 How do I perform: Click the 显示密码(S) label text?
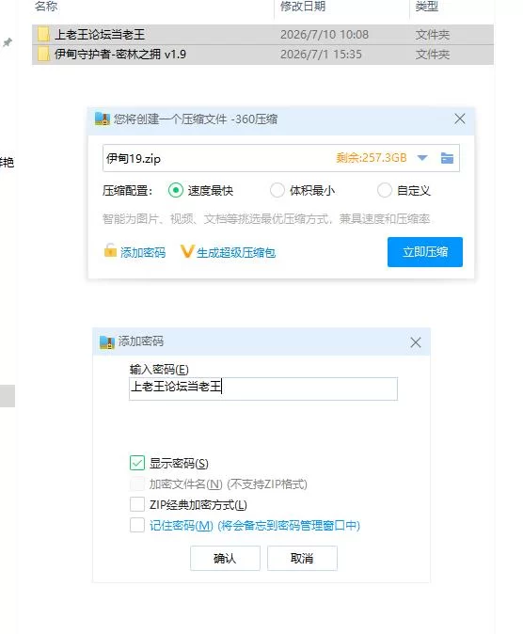pyautogui.click(x=179, y=464)
